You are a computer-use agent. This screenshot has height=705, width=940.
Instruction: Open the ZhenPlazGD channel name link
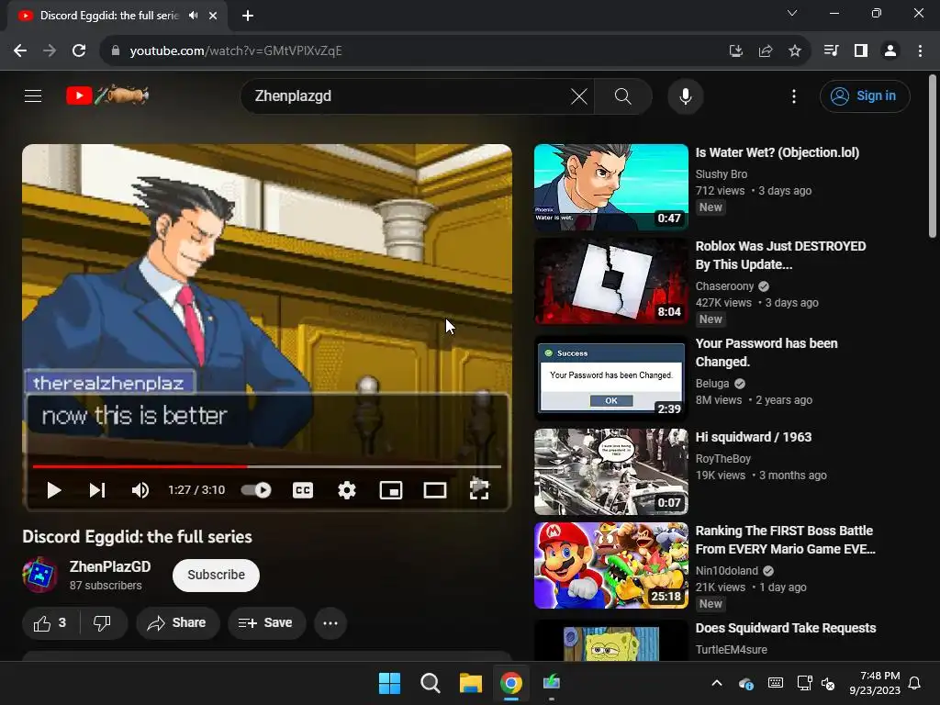click(x=110, y=566)
